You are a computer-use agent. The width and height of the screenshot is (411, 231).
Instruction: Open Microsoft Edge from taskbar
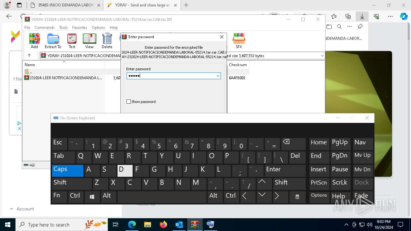click(132, 225)
